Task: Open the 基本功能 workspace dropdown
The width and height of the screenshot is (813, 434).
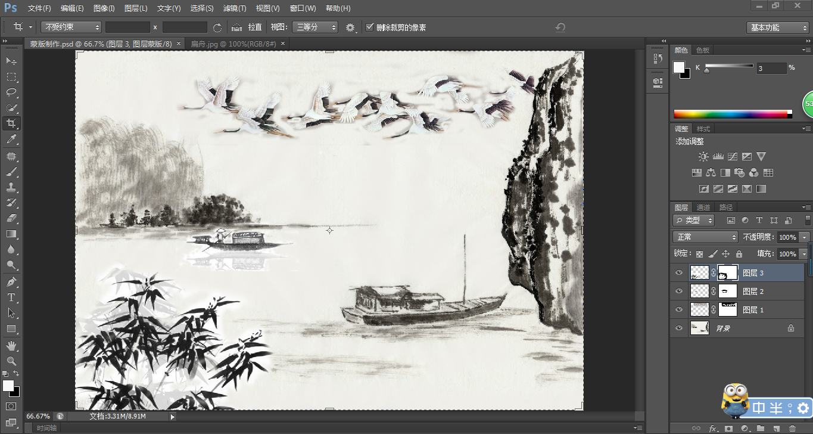Action: click(x=777, y=27)
